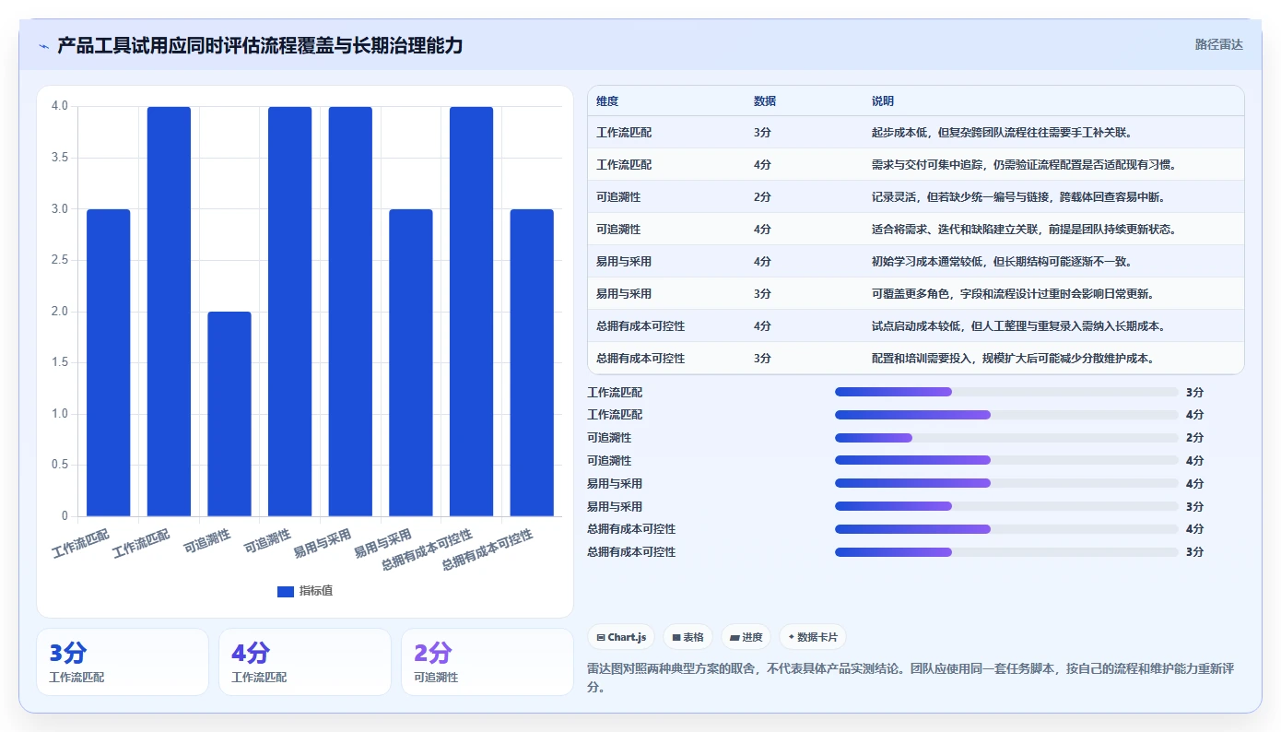Screen dimensions: 1281x732
Task: Click the 可追溯性 progress bar showing 4分
Action: 1006,460
